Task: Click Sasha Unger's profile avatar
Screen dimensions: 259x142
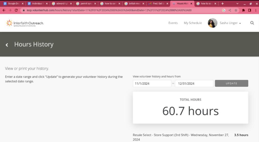Action: 212,23
